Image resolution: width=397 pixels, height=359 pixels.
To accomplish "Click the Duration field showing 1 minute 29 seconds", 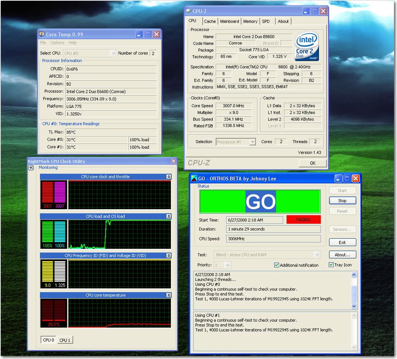I will point(273,229).
